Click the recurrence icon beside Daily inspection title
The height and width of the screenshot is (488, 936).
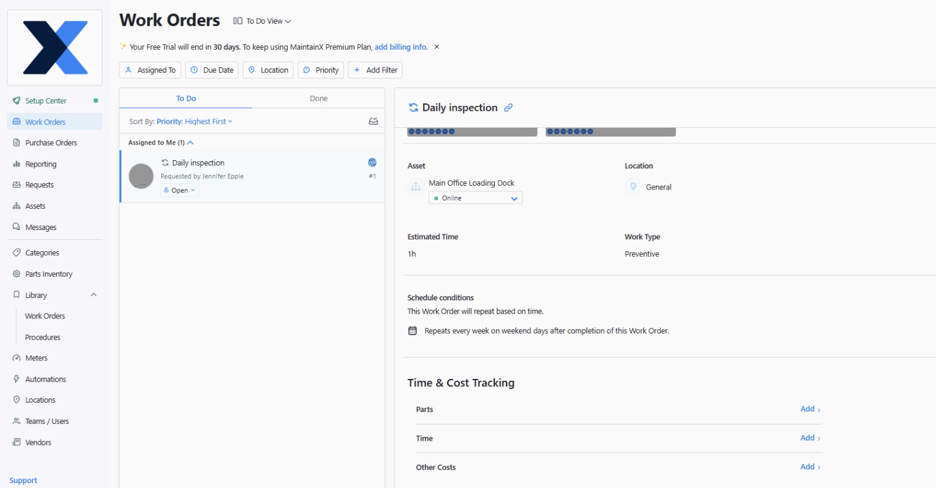pyautogui.click(x=413, y=107)
